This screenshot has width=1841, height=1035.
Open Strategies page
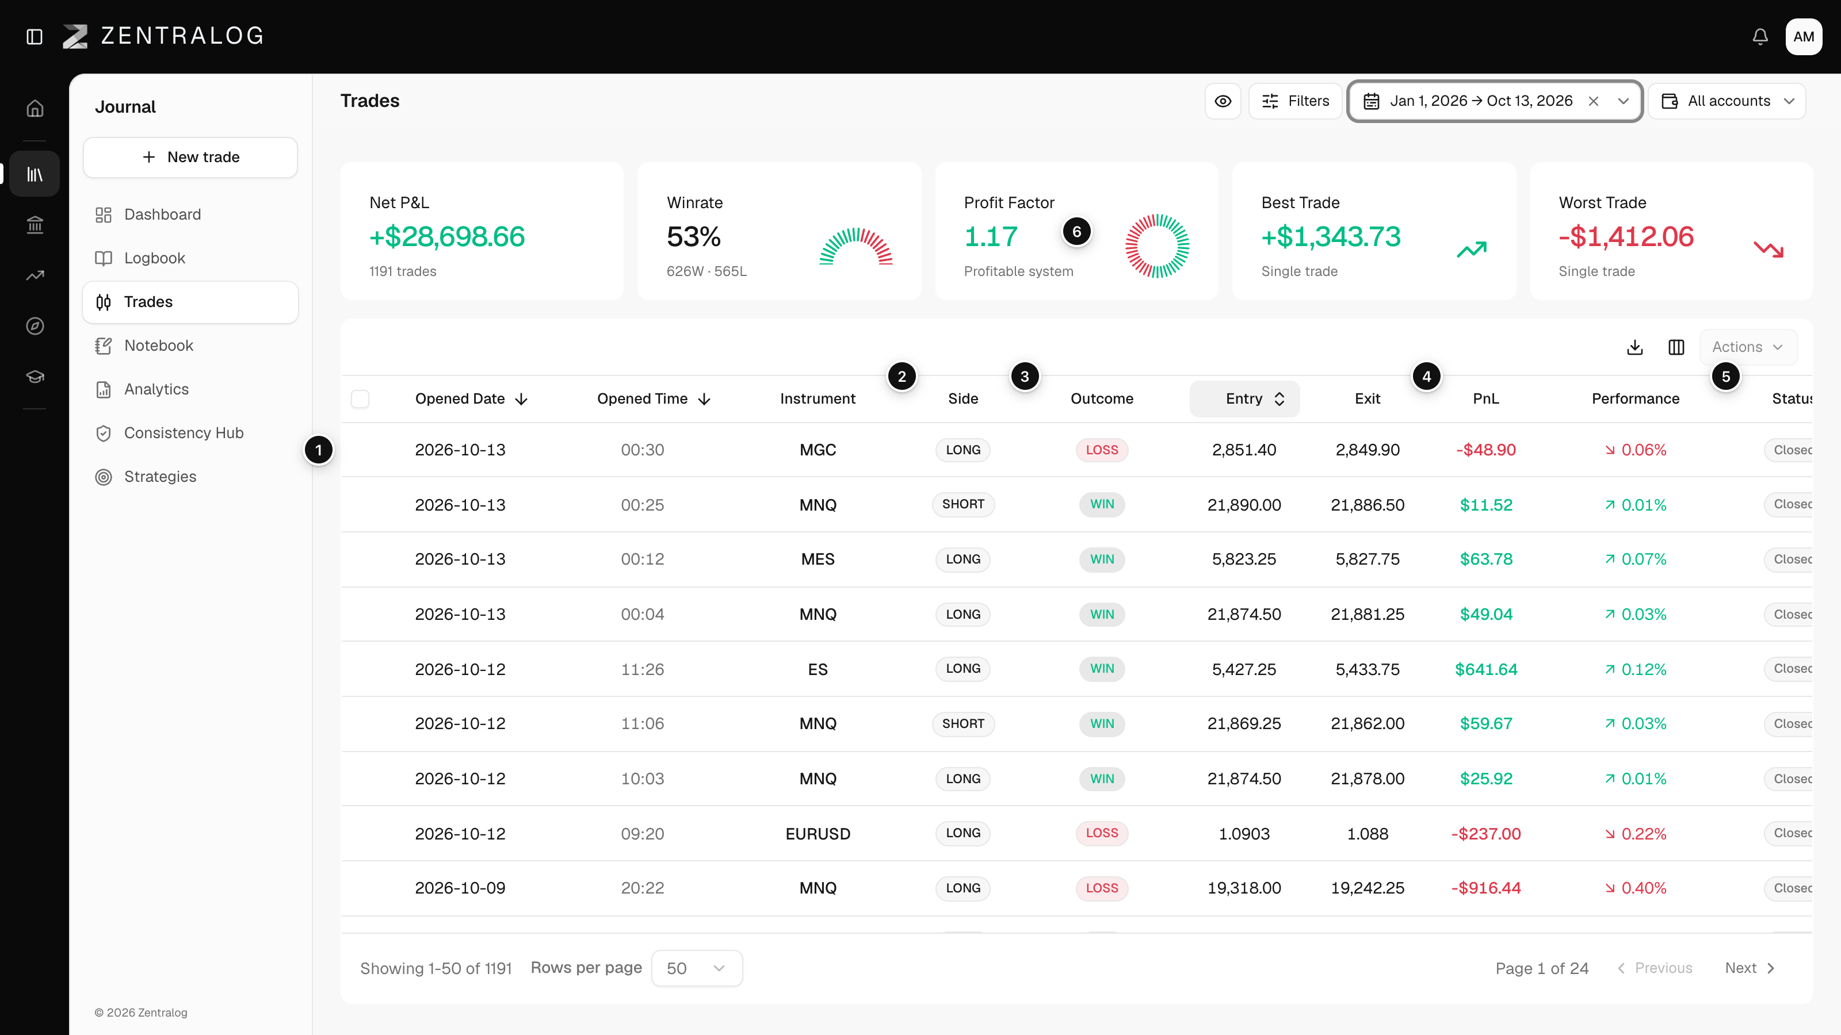(x=190, y=477)
